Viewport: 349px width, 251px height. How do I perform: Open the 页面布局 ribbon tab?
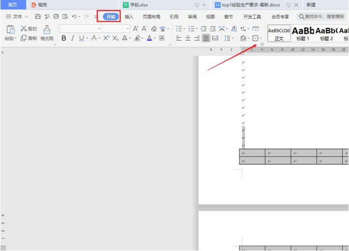click(151, 16)
